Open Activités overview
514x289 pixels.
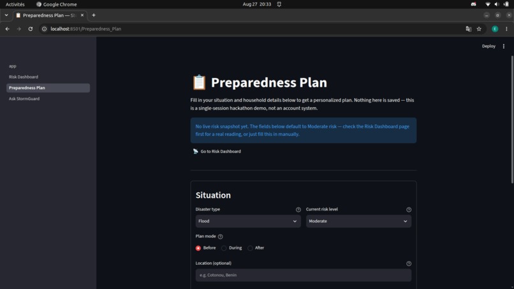coord(15,4)
